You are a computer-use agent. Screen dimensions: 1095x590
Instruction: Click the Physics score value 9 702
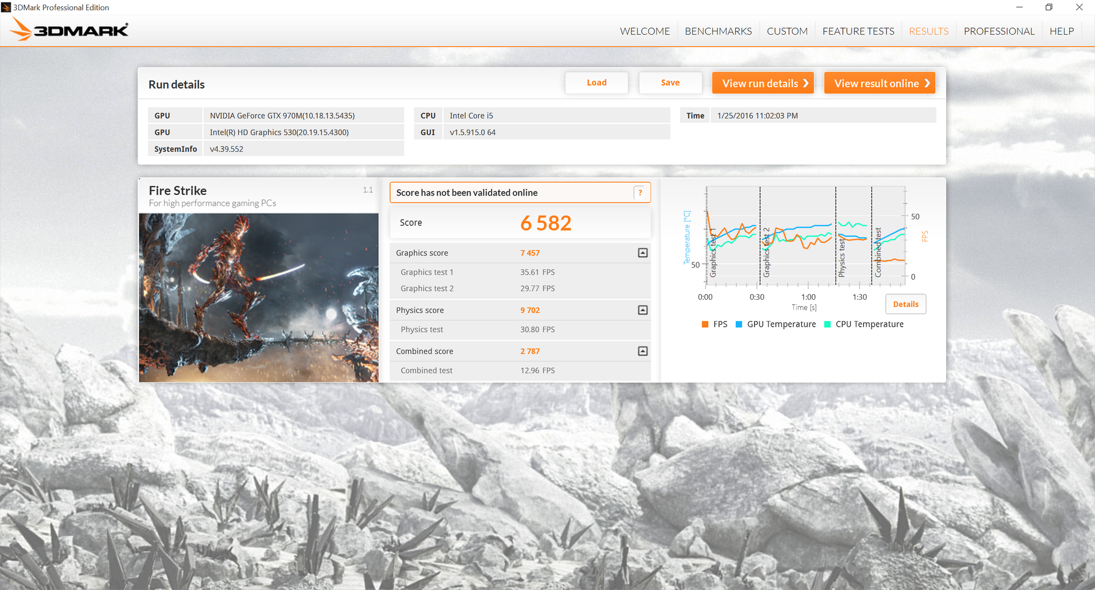(530, 310)
